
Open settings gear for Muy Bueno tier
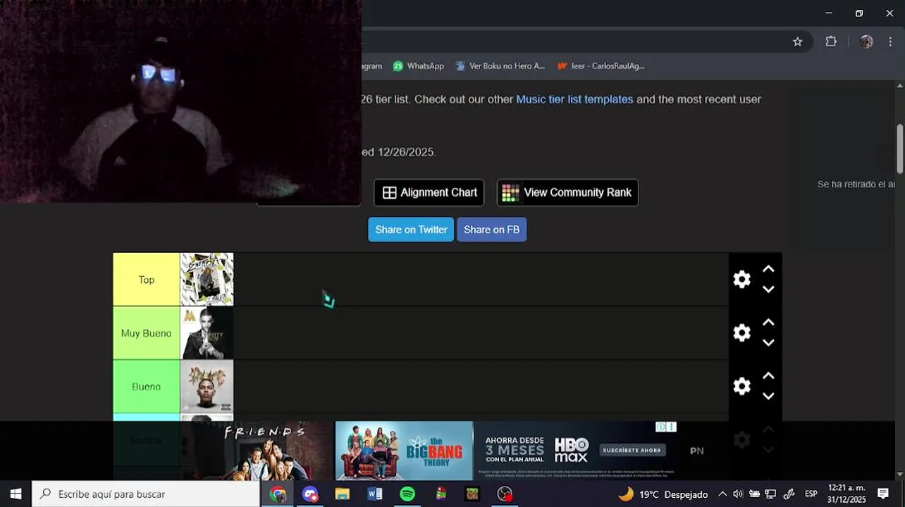click(741, 333)
